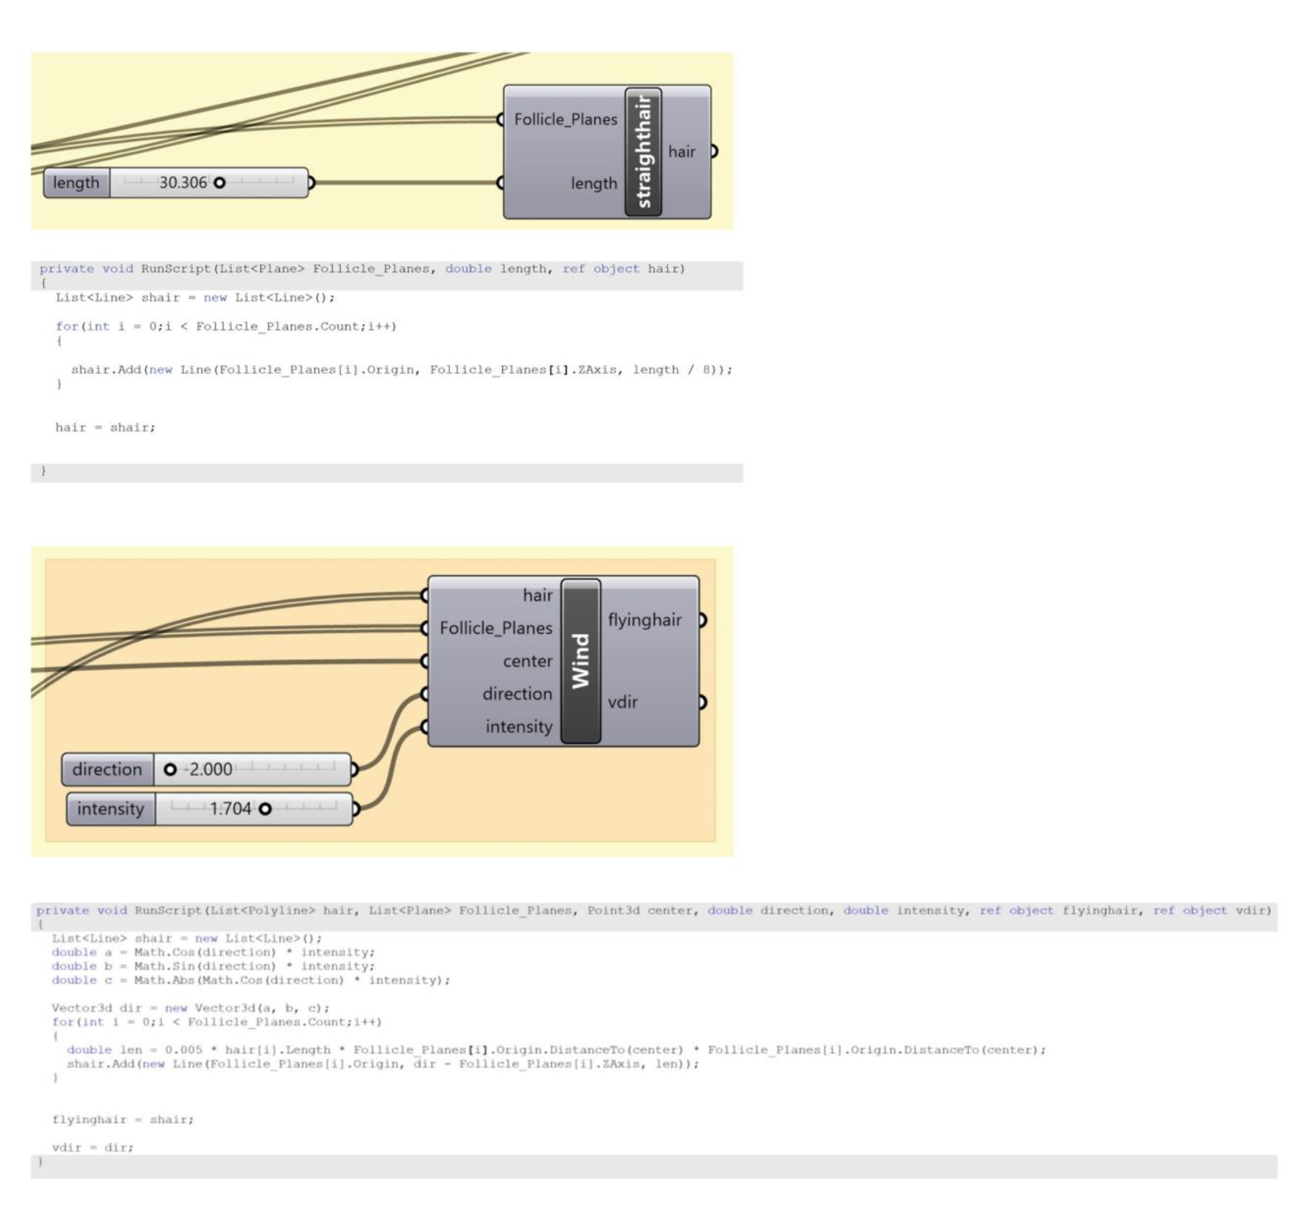This screenshot has width=1303, height=1214.
Task: Click the 'Vector3d dir = new Vector3d(a, b, c);' line
Action: pyautogui.click(x=191, y=1008)
